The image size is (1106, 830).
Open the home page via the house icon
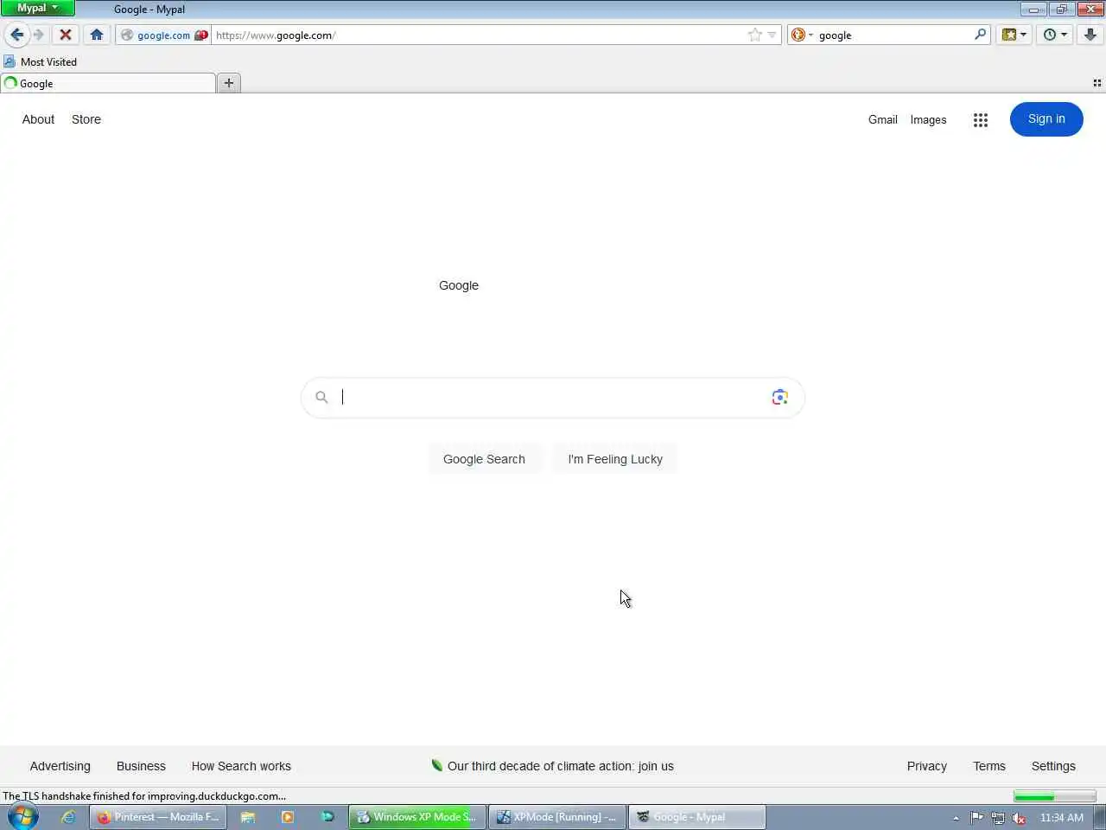coord(97,35)
